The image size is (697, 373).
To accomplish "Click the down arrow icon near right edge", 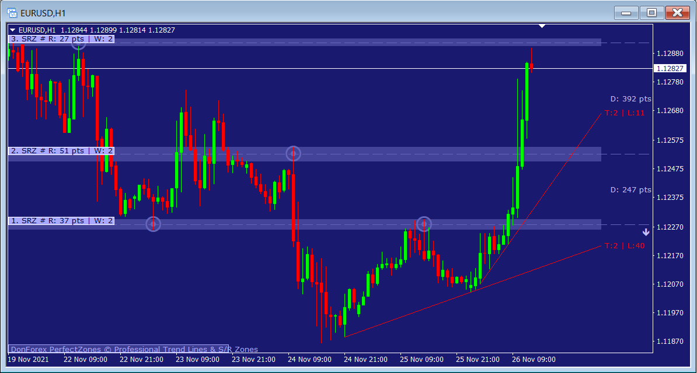I will pyautogui.click(x=646, y=232).
